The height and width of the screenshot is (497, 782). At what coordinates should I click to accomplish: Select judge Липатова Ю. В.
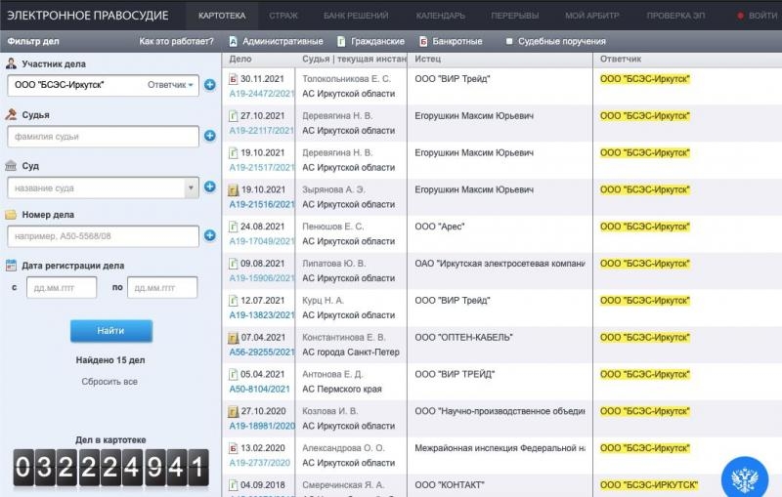[333, 264]
